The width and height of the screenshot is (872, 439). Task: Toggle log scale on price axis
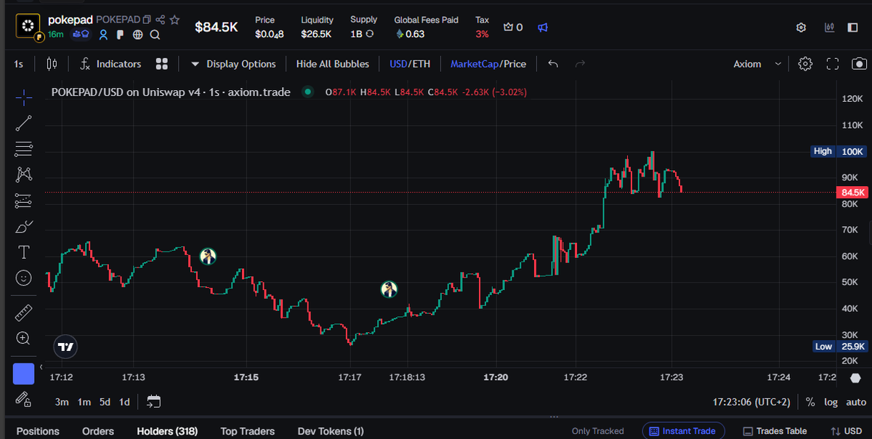[831, 402]
